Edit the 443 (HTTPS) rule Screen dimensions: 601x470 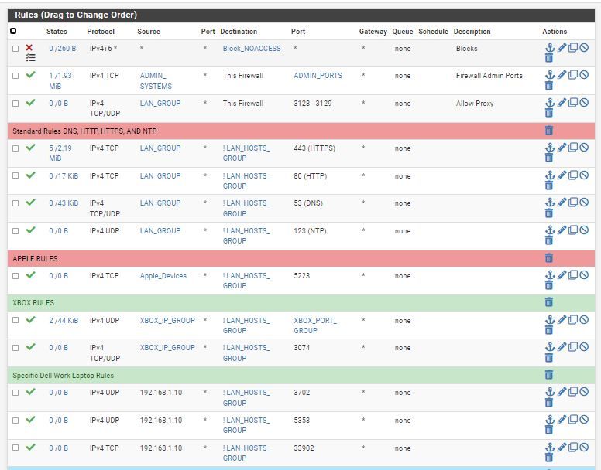click(562, 147)
